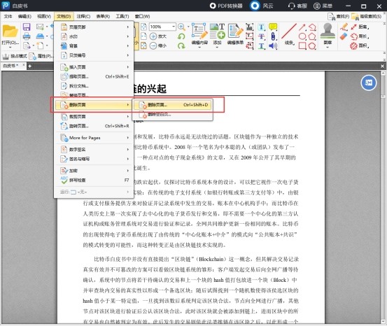
Task: Click the rotate clockwise green arrow
Action: tap(181, 45)
